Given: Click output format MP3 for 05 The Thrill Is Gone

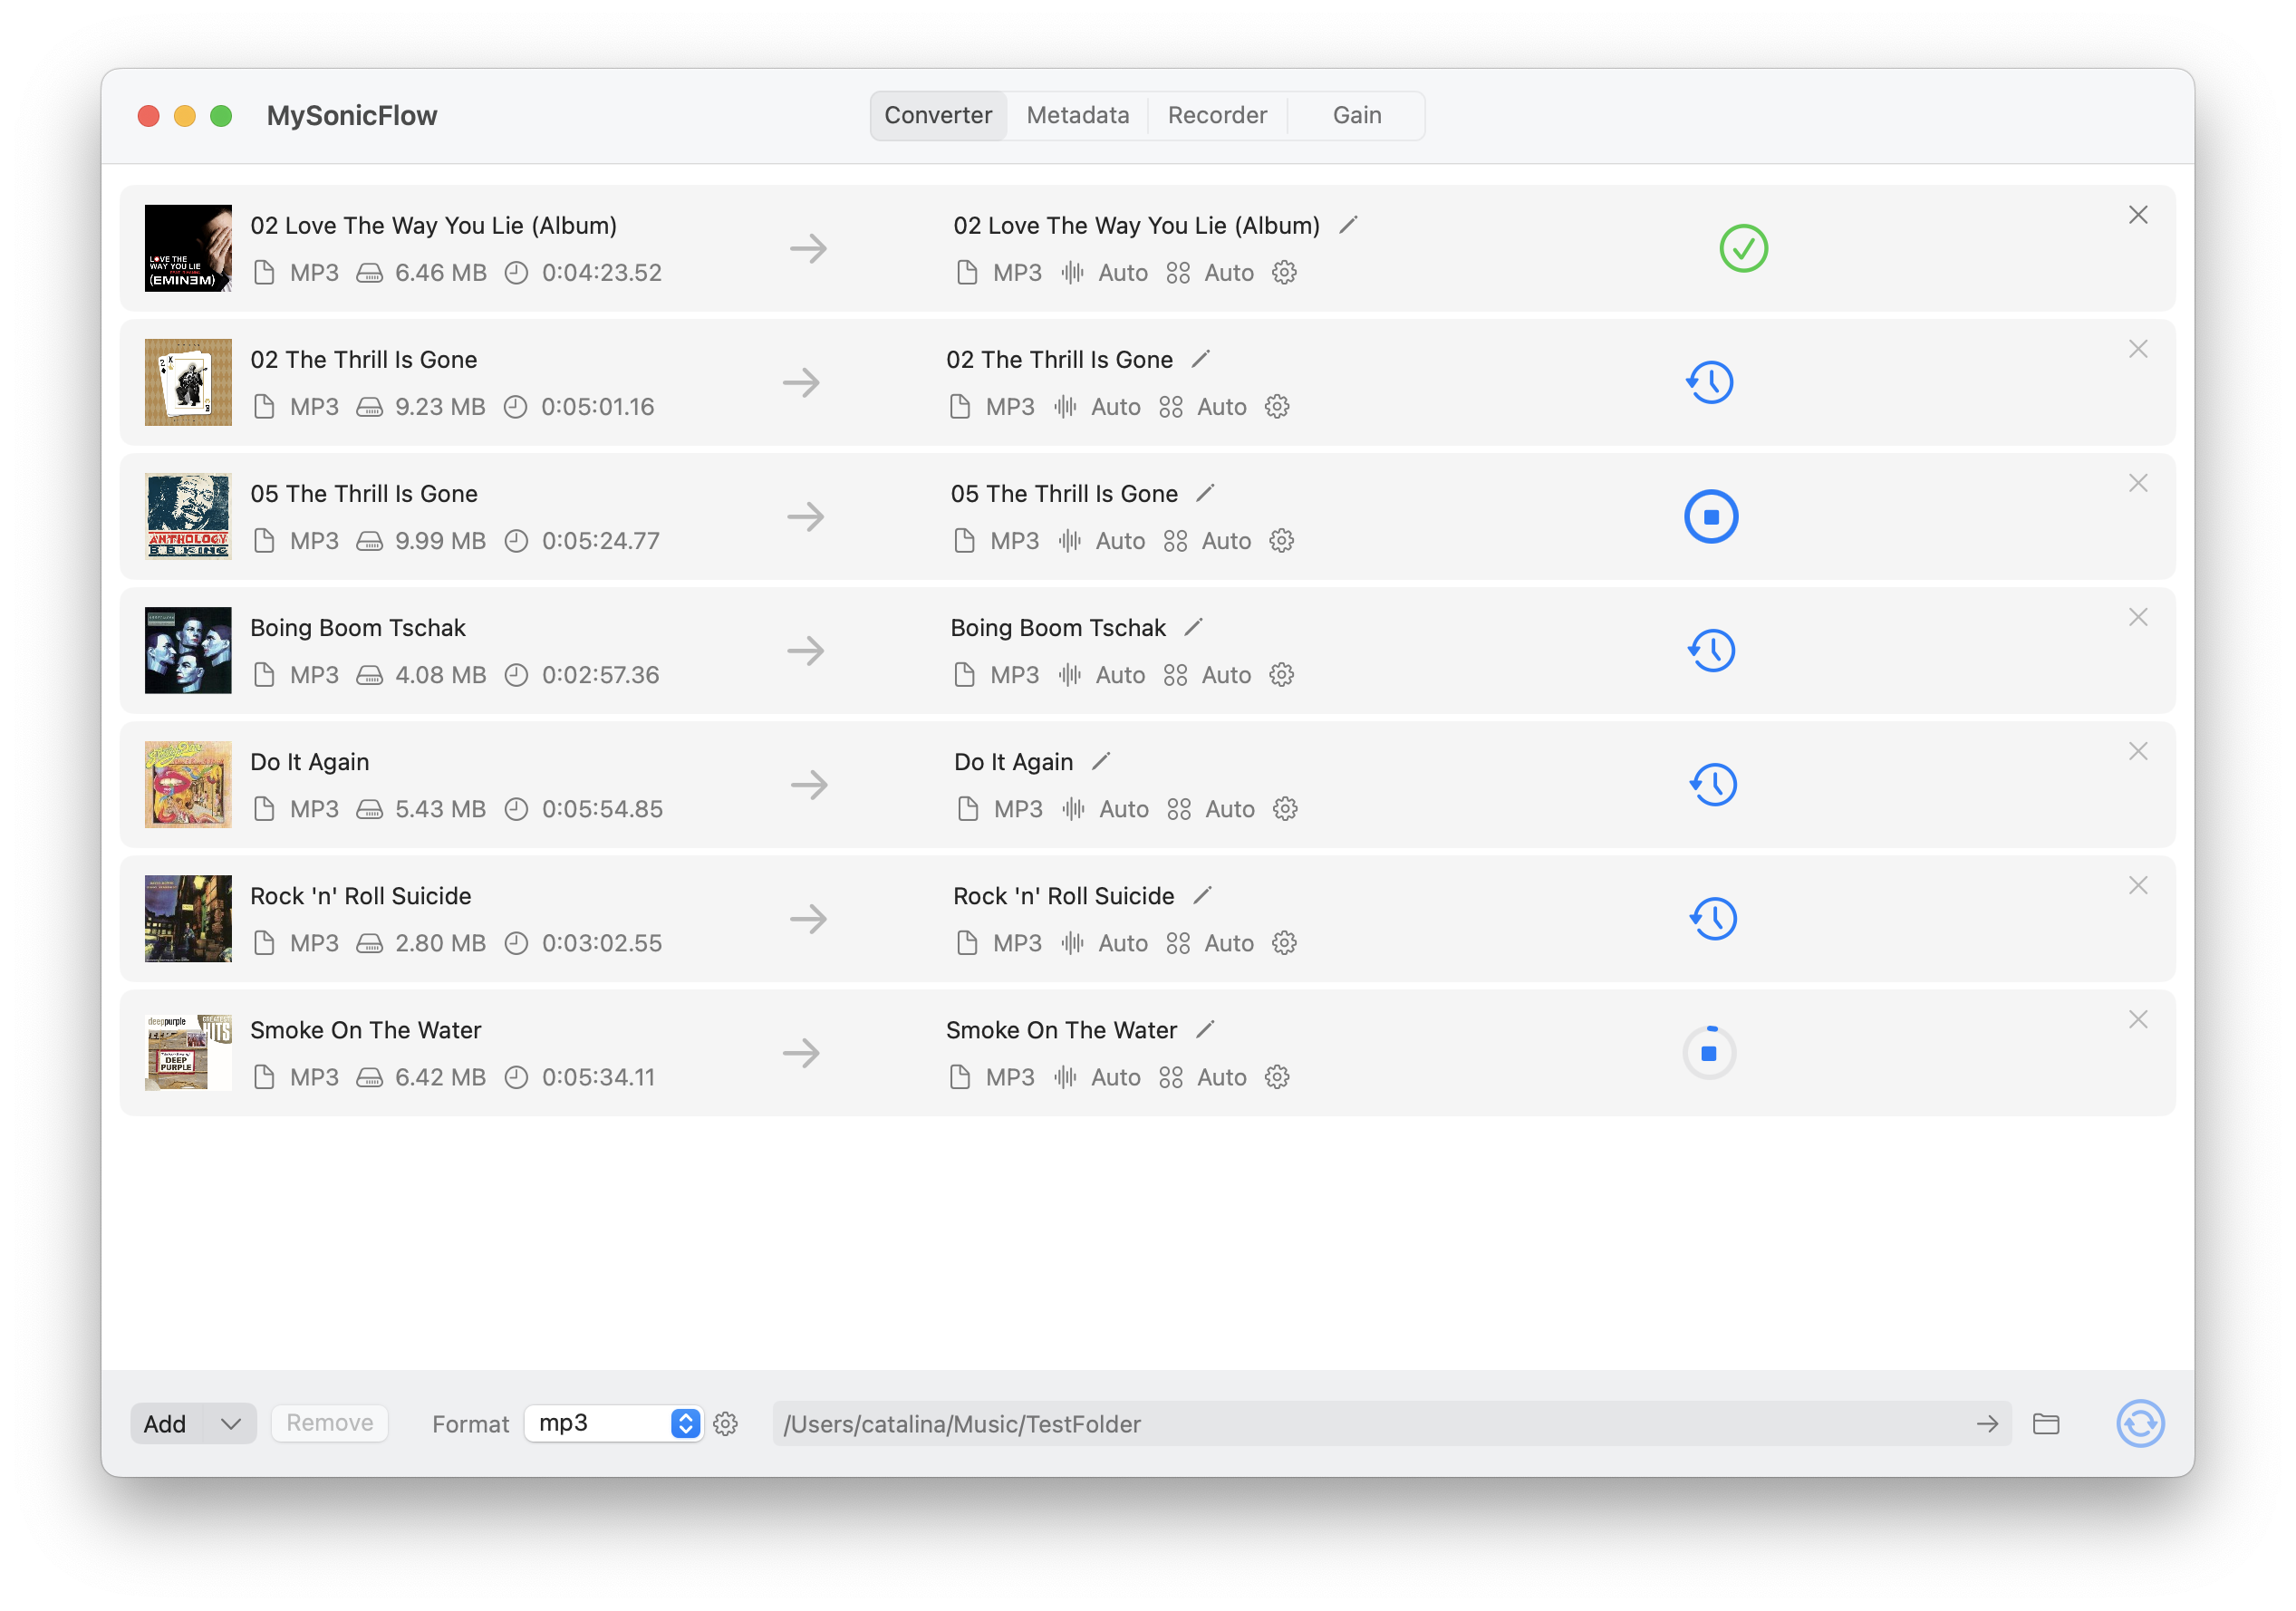Looking at the screenshot, I should (1014, 541).
